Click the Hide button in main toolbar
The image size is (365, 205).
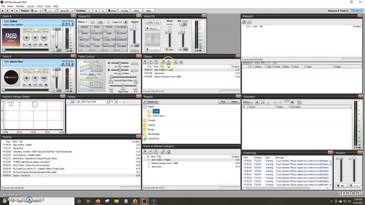pyautogui.click(x=136, y=11)
